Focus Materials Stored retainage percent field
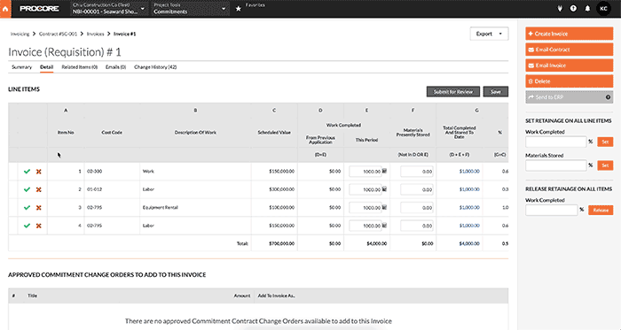621x330 pixels. [x=555, y=165]
